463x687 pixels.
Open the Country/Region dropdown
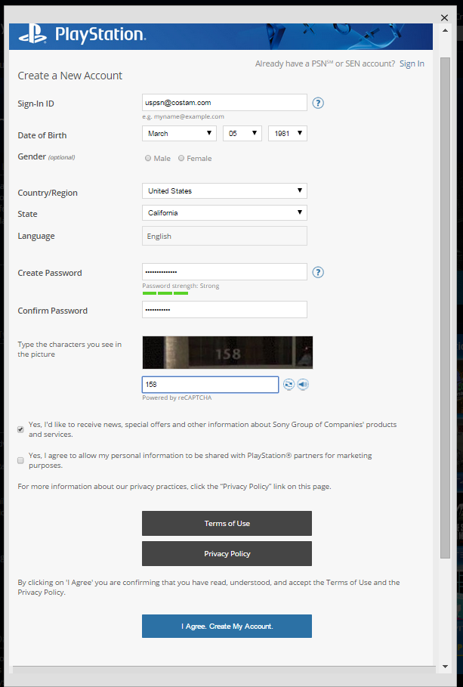(224, 191)
